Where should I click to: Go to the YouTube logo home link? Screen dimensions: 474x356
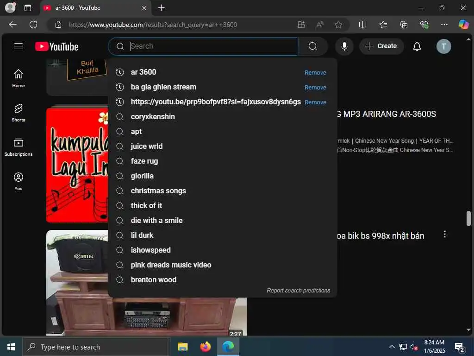56,46
